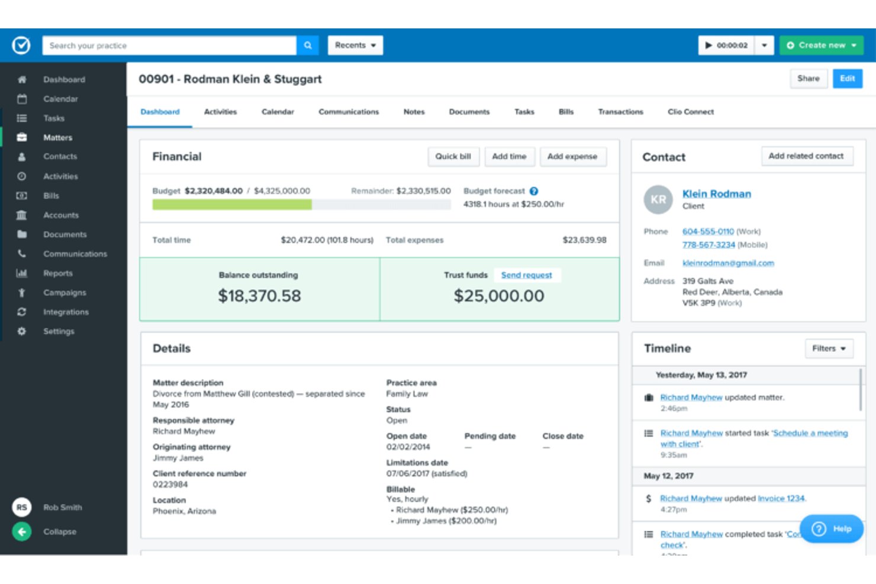Open the timer dropdown arrow
876x584 pixels.
(764, 45)
